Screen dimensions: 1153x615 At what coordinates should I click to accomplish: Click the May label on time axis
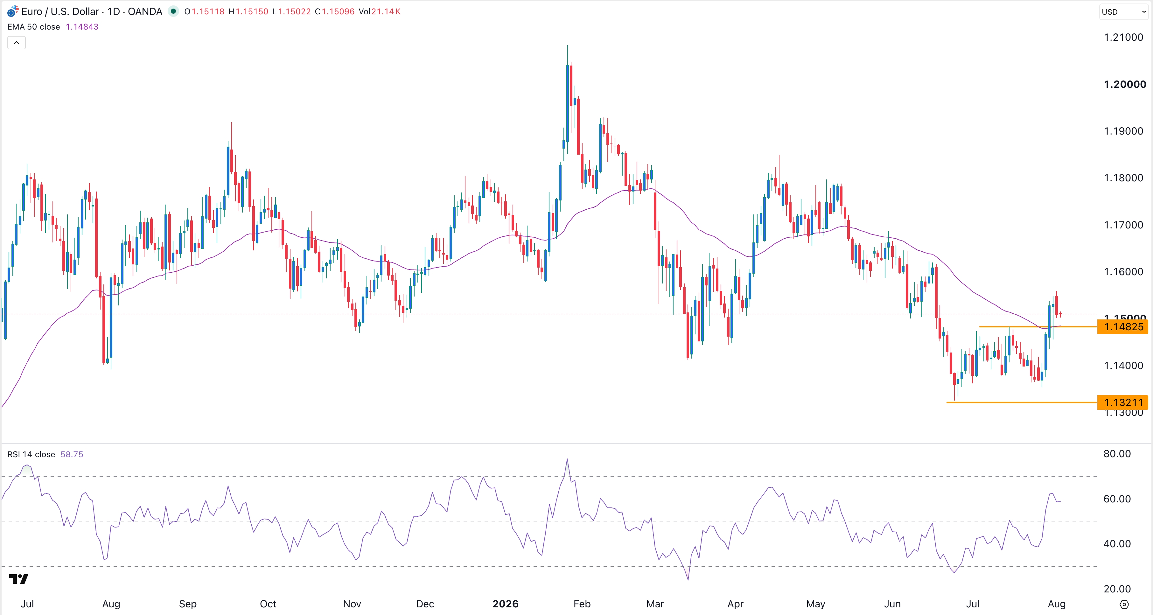tap(815, 604)
